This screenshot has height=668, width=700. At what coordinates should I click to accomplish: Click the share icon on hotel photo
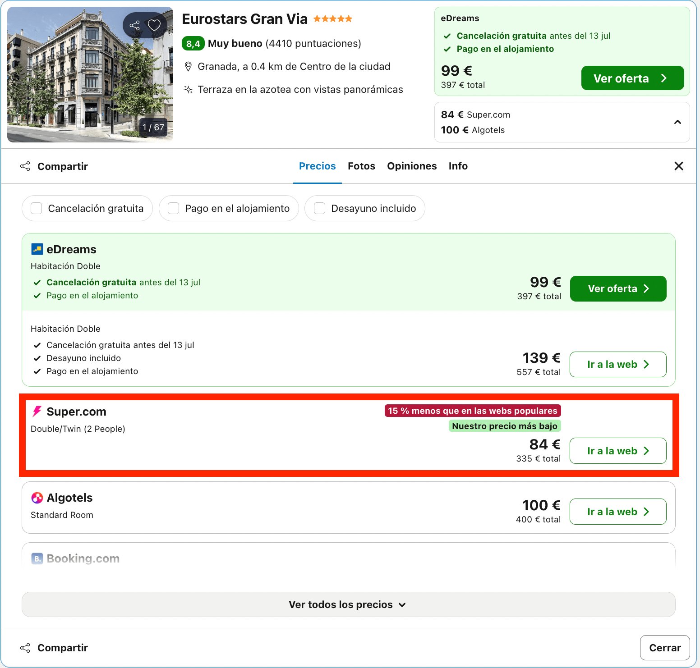134,25
